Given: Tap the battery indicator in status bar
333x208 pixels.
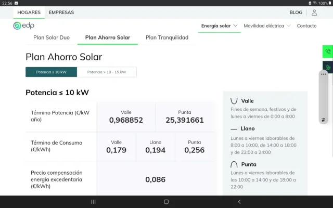Looking at the screenshot, I should point(330,3).
